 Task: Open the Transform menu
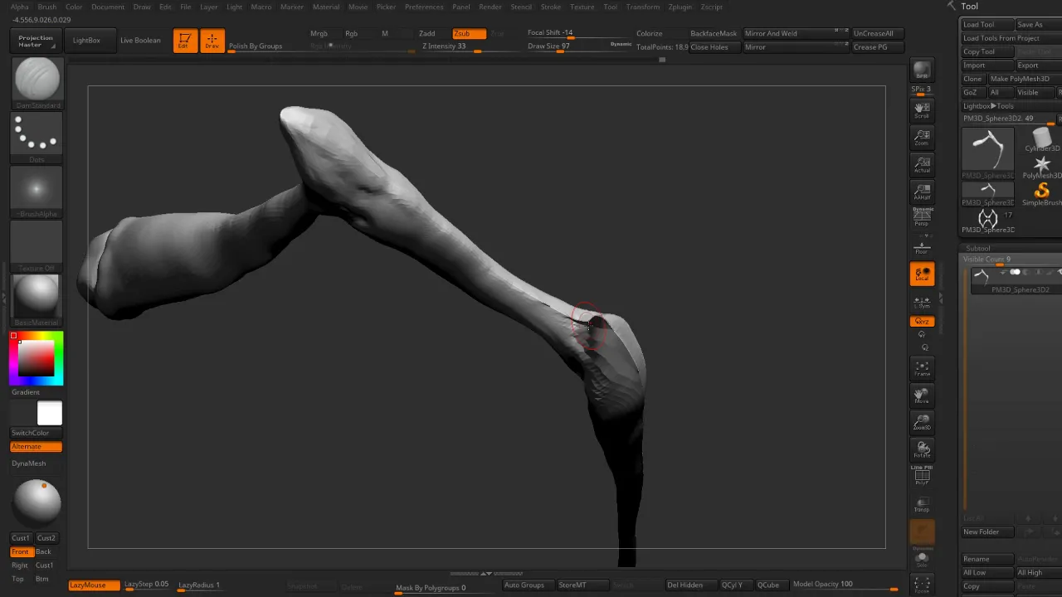(643, 7)
